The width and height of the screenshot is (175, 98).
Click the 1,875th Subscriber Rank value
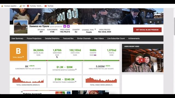point(57,50)
